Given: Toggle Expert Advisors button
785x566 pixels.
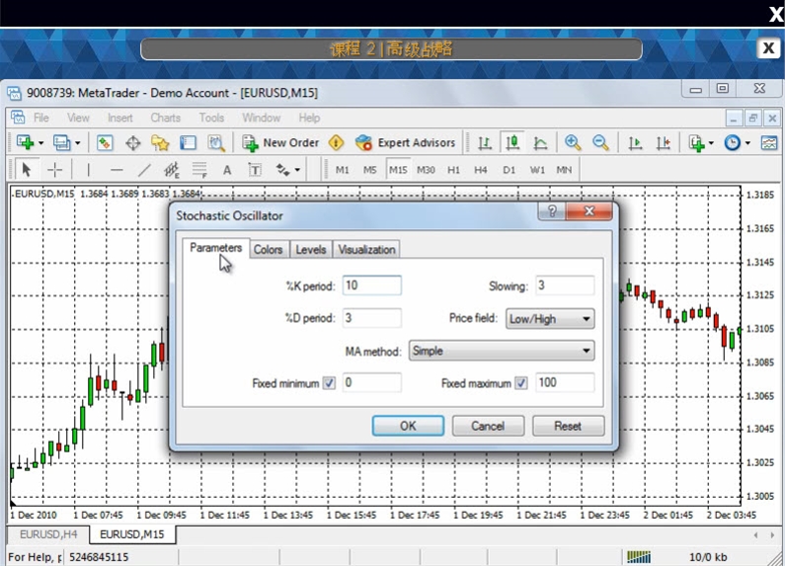Looking at the screenshot, I should click(x=405, y=143).
